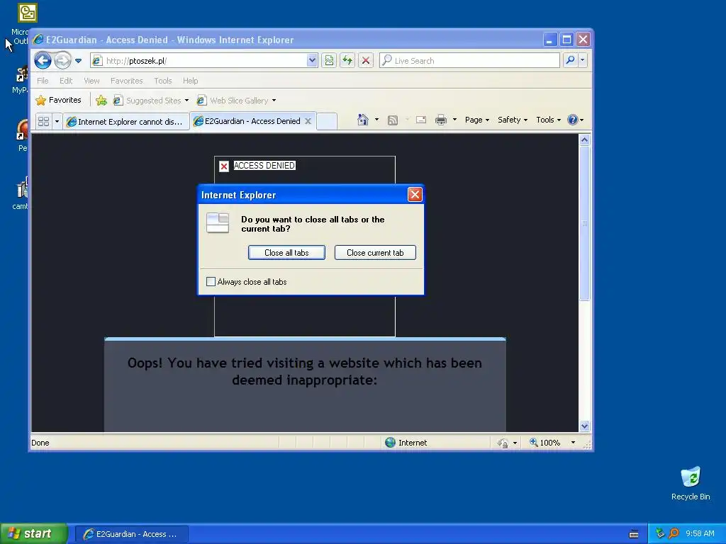Expand the Web Slice Gallery dropdown

pyautogui.click(x=274, y=101)
